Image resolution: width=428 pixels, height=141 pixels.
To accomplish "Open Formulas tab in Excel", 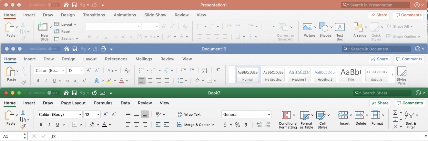I will (x=103, y=103).
